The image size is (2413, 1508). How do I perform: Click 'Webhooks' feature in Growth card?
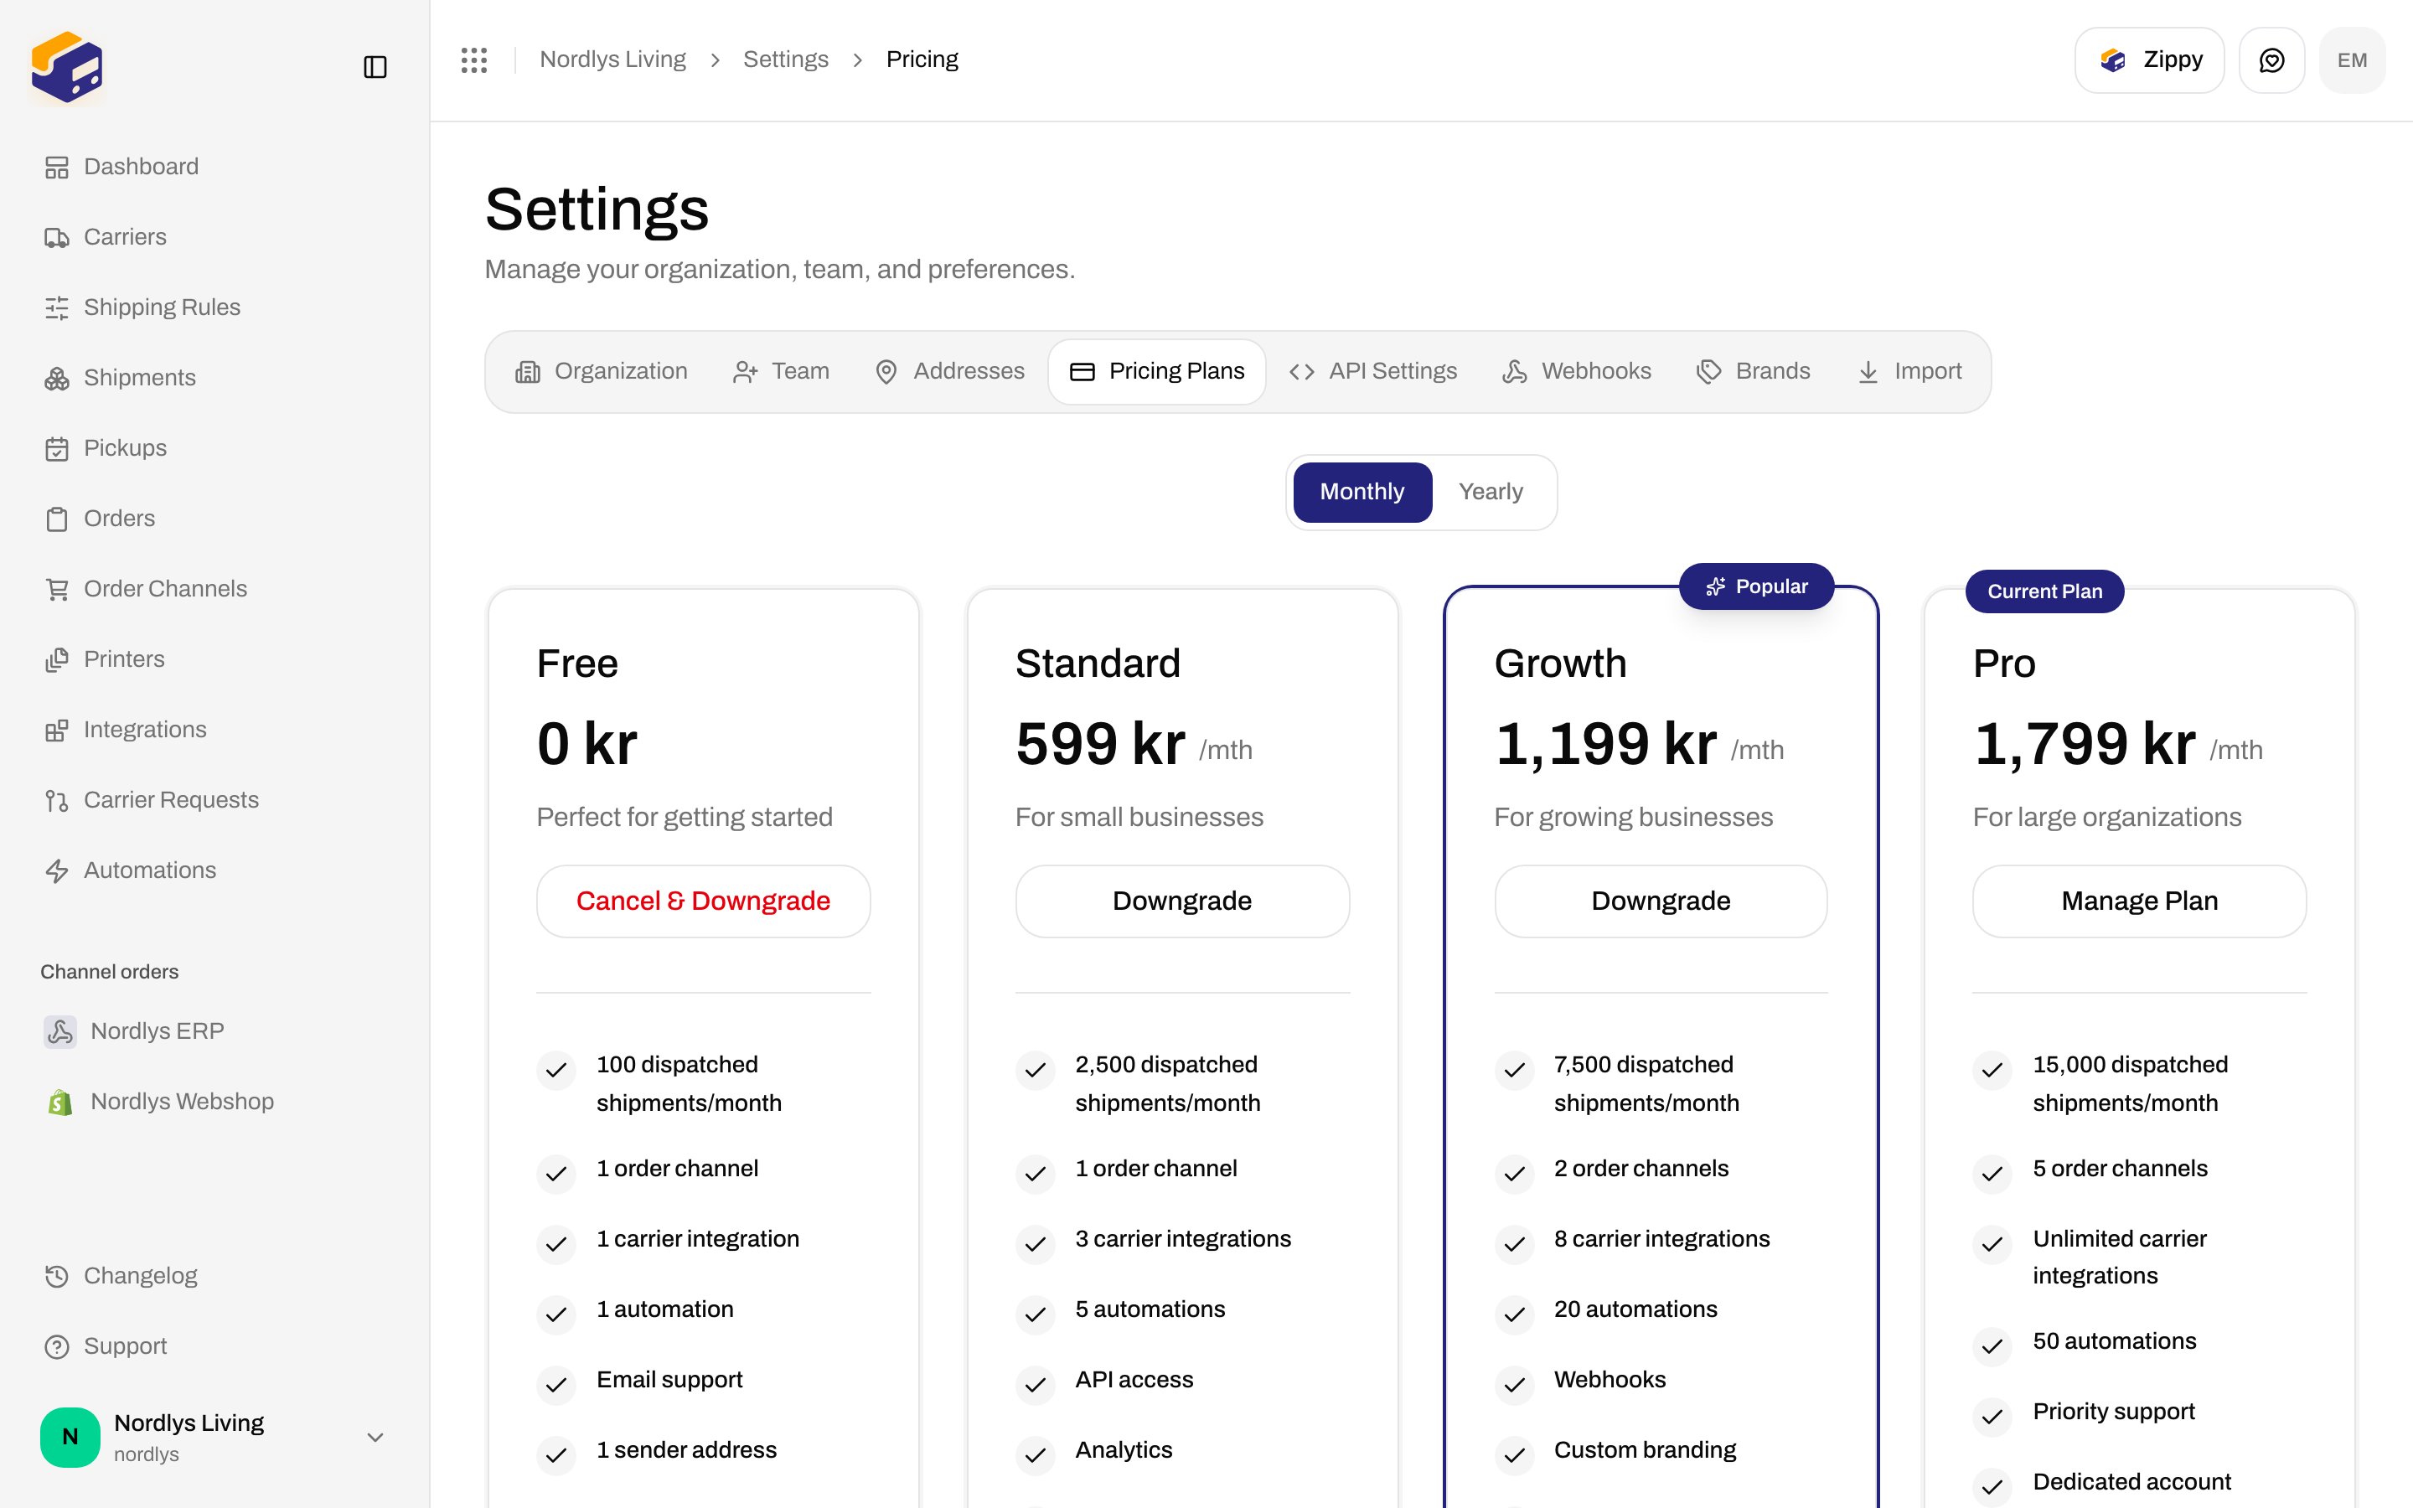click(x=1610, y=1381)
